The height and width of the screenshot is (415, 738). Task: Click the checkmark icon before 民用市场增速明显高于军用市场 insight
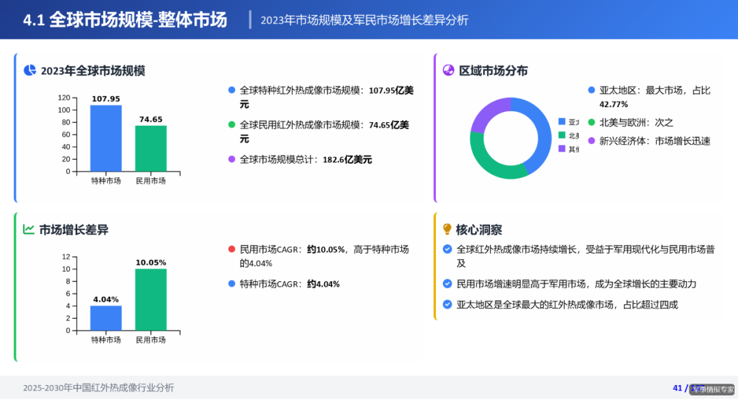click(x=447, y=283)
